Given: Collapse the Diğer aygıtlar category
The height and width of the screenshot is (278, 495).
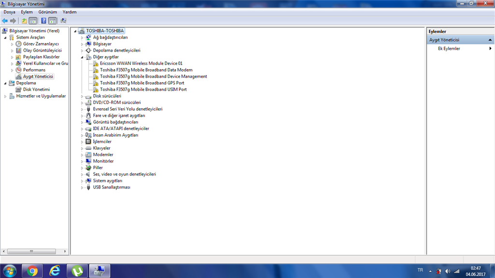Looking at the screenshot, I should tap(82, 57).
